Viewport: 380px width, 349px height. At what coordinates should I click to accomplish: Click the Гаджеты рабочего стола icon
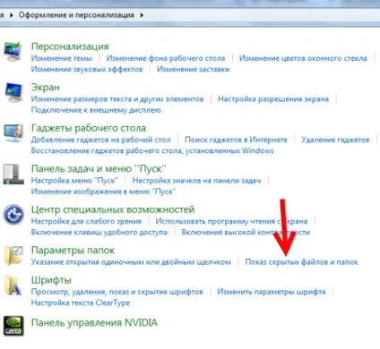tap(13, 133)
